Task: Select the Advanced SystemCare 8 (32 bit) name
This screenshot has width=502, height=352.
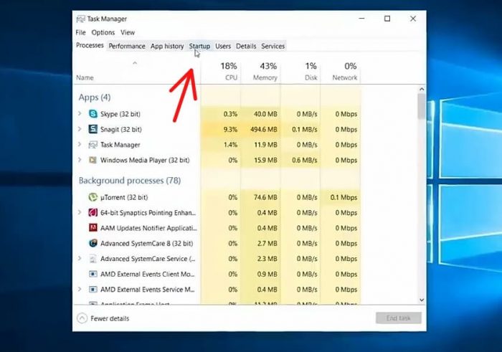Action: pyautogui.click(x=146, y=244)
